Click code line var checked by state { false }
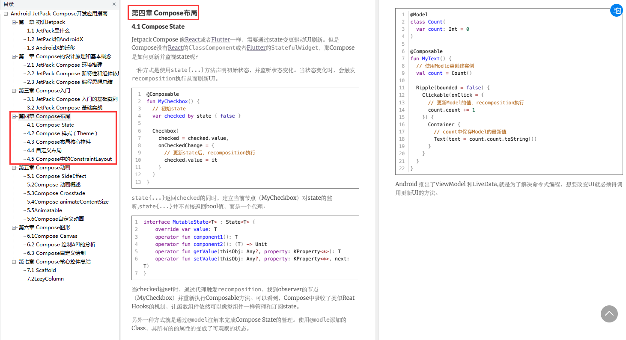The width and height of the screenshot is (626, 340). 197,116
